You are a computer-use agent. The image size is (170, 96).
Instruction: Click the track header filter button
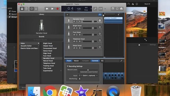click(100, 15)
